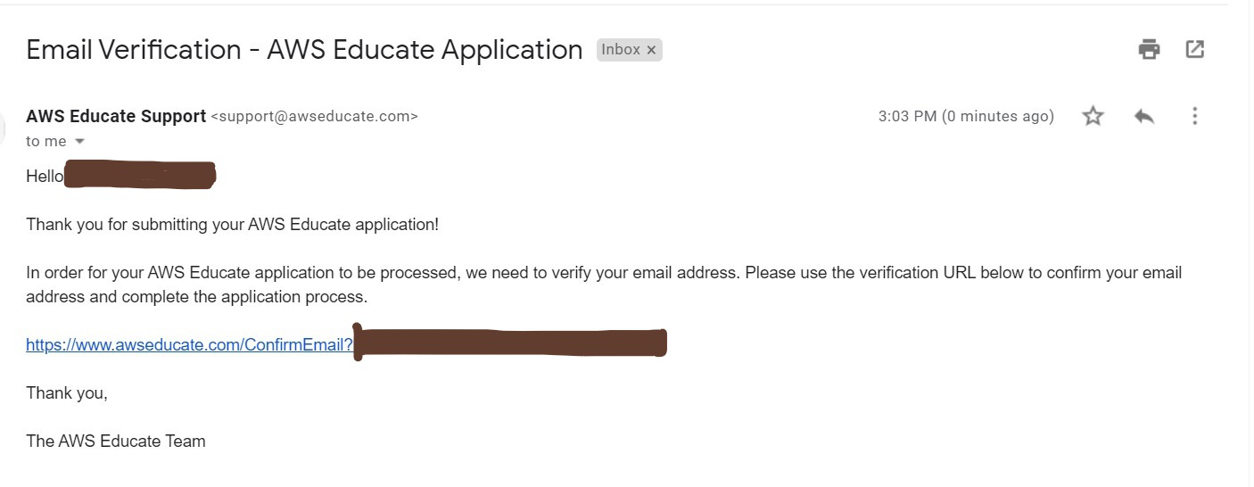This screenshot has width=1254, height=487.
Task: Expand recipient details arrow beside 'to me'
Action: click(79, 142)
